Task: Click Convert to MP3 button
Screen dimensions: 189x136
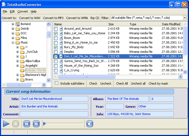Action: [x=53, y=18]
